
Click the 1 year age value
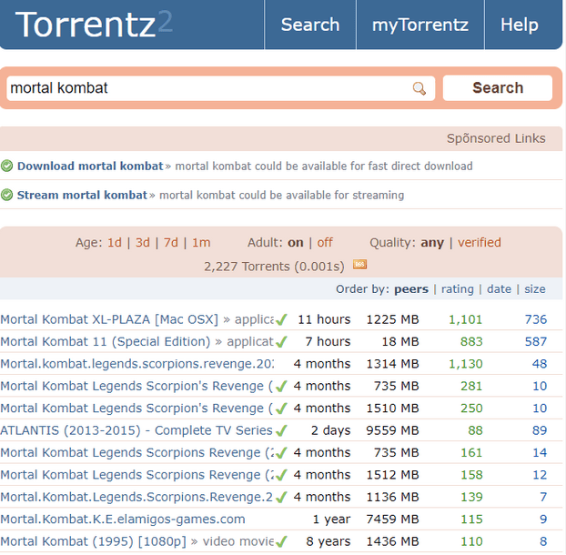click(x=332, y=520)
